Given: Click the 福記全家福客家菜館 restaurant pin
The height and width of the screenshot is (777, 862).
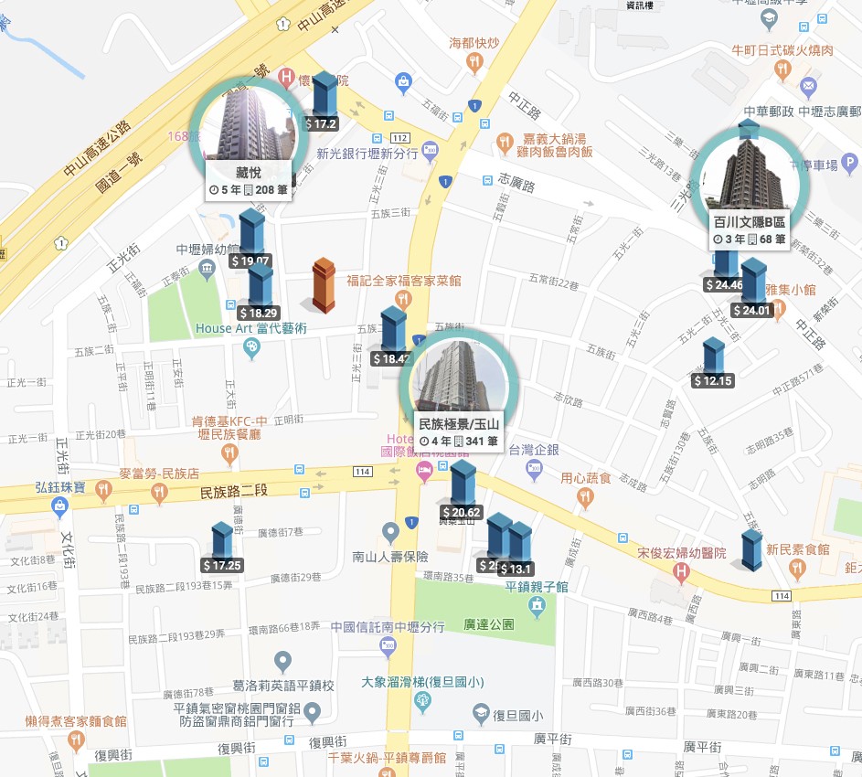Looking at the screenshot, I should pyautogui.click(x=403, y=300).
